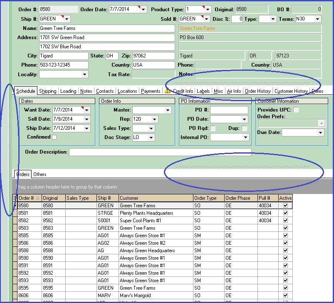Screen dimensions: 334x303
Task: Sort by the Pull # column header
Action: click(268, 198)
